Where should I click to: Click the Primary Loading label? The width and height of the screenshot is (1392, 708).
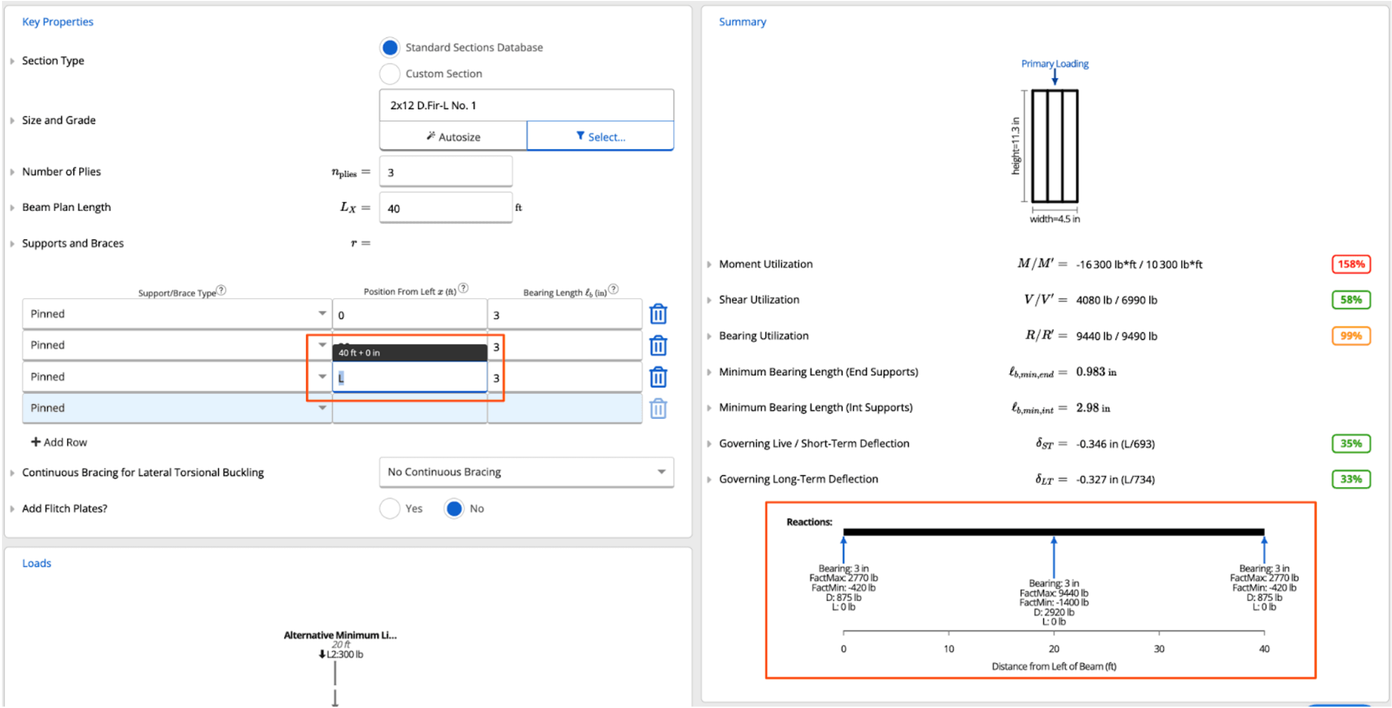[1054, 64]
